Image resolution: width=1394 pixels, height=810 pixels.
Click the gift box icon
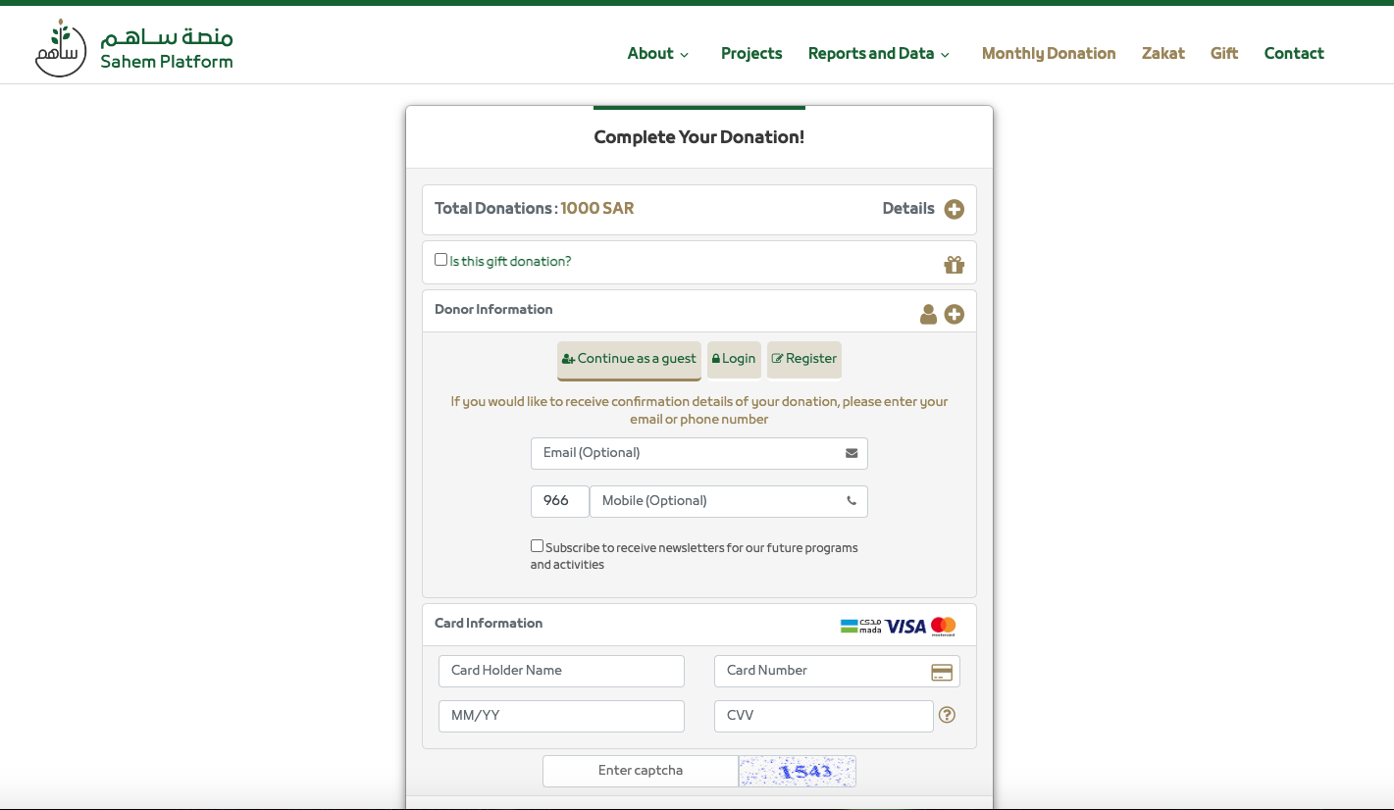pos(954,265)
